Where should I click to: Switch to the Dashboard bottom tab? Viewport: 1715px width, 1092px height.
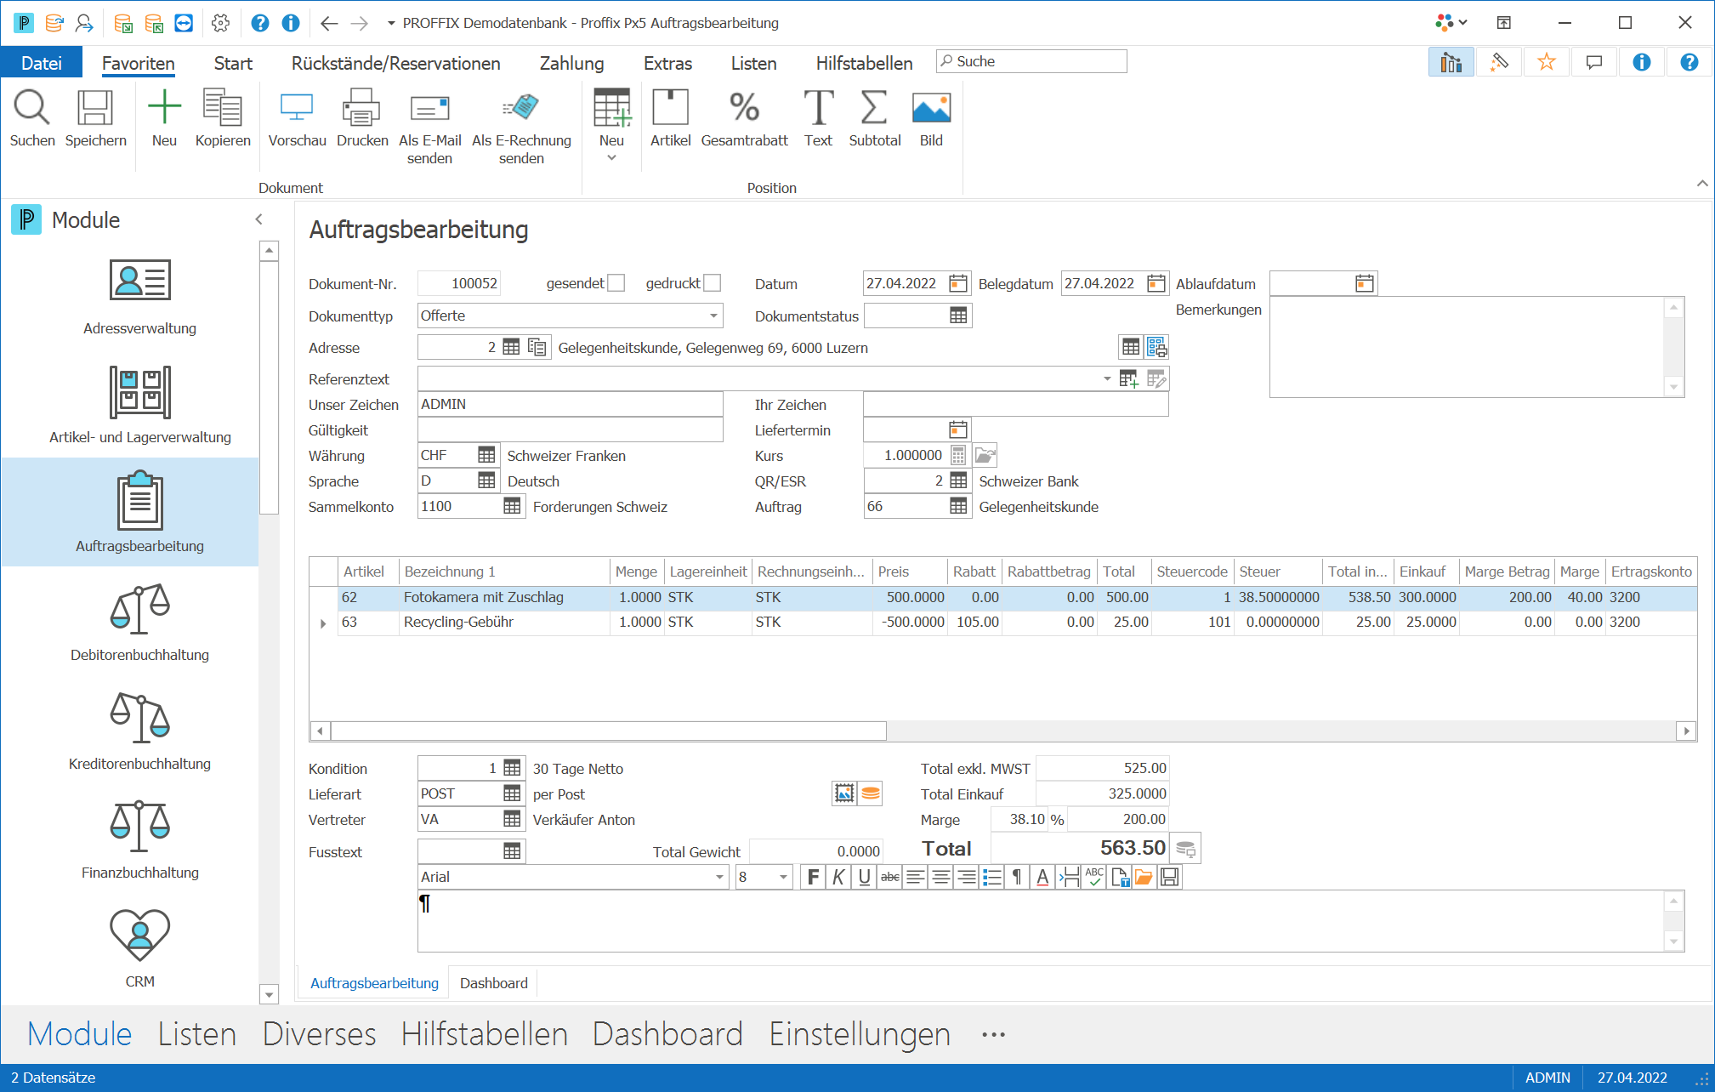493,982
